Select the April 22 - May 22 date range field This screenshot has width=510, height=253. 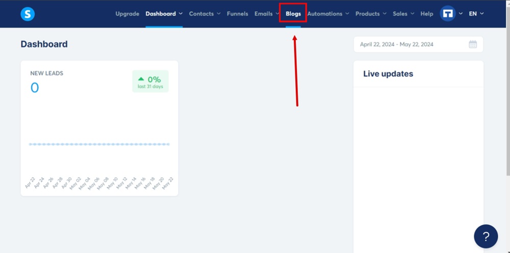pyautogui.click(x=418, y=44)
